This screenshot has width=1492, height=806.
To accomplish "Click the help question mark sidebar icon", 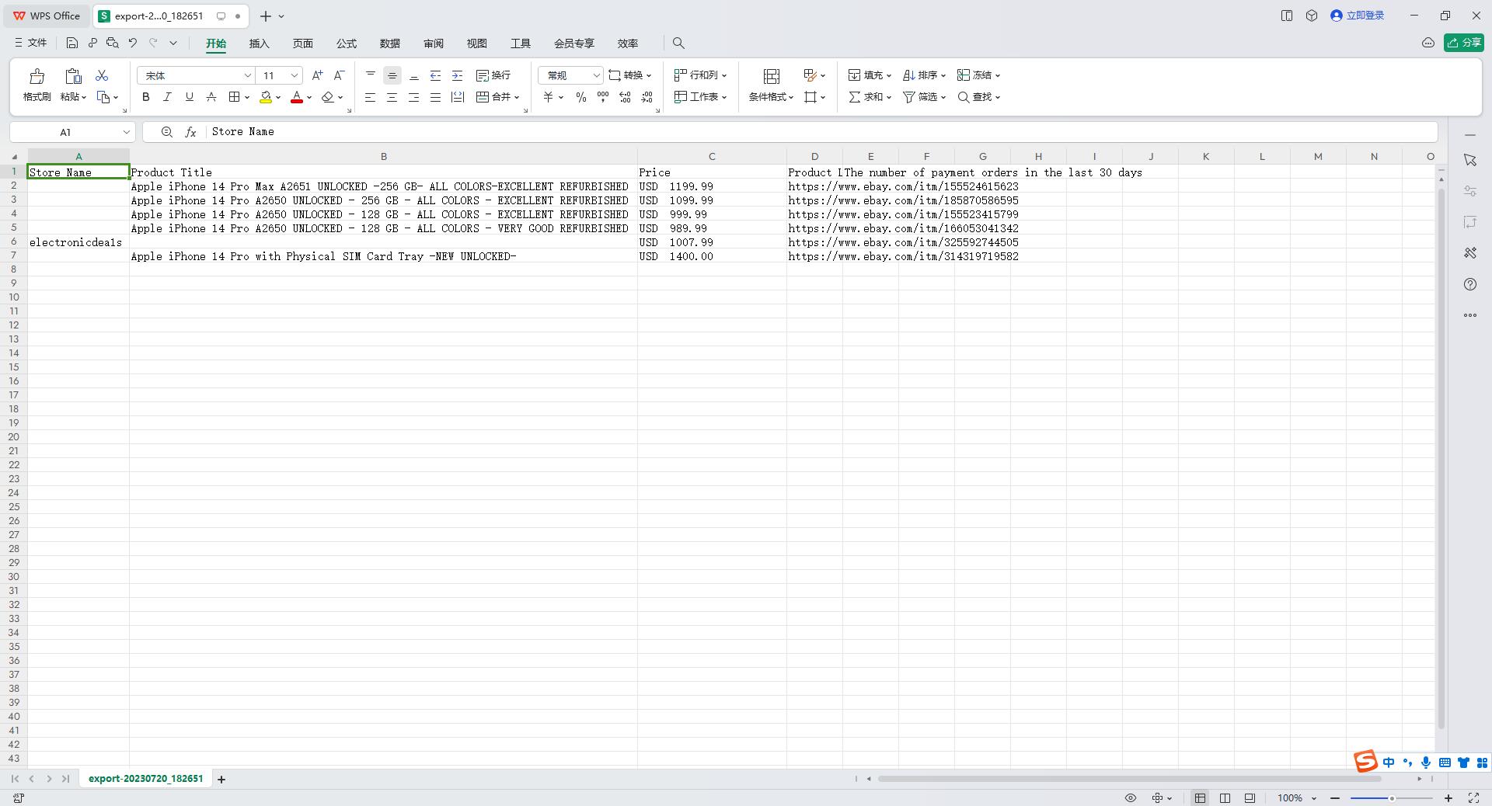I will (x=1470, y=284).
